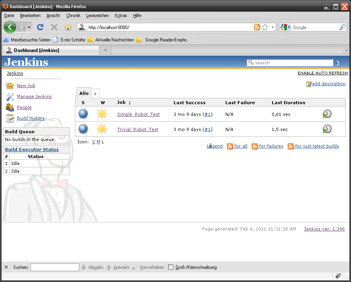Click the pencil icon next to add description
This screenshot has width=351, height=282.
[x=308, y=84]
